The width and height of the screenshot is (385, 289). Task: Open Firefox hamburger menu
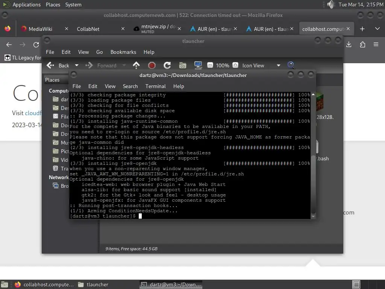(376, 44)
